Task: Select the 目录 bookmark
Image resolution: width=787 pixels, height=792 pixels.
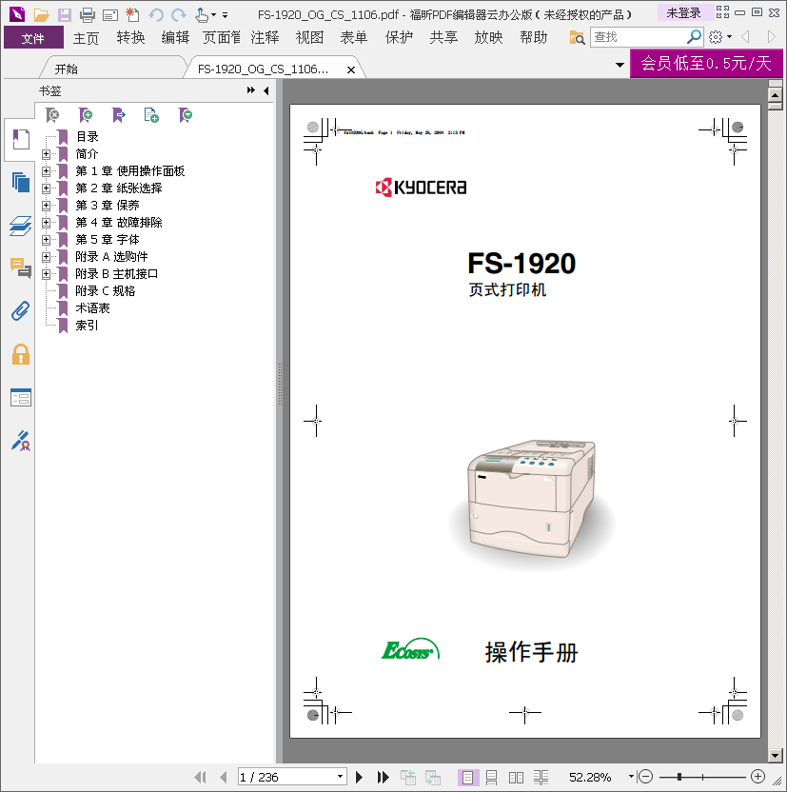Action: point(87,137)
